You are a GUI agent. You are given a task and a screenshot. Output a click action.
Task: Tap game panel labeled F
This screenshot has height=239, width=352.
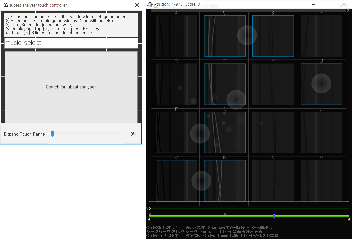point(176,133)
